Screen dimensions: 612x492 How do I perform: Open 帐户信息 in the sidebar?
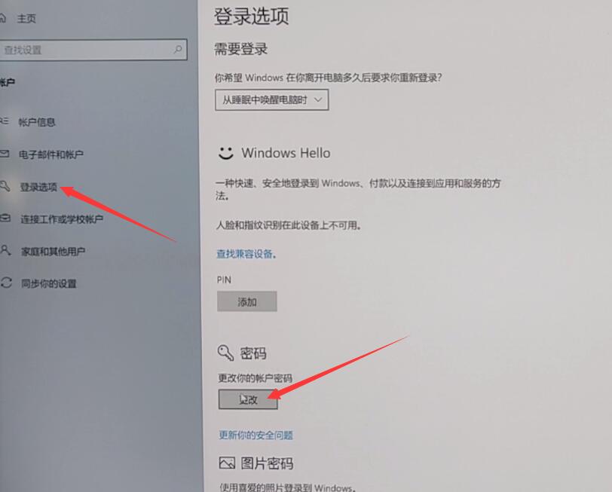point(37,122)
